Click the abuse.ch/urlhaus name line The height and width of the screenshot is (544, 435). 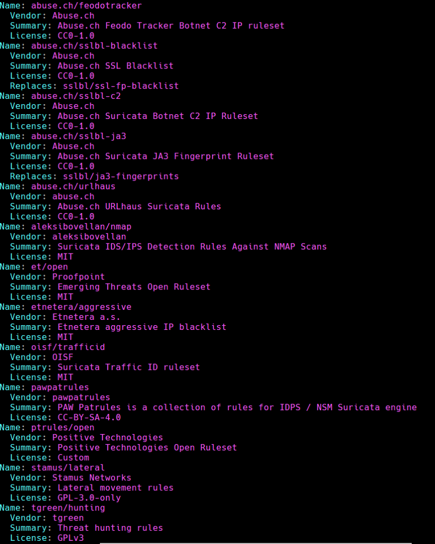pos(73,186)
